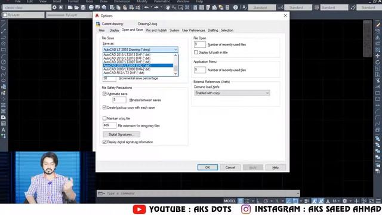The height and width of the screenshot is (215, 382).
Task: Click the Redo arrow icon in toolbar
Action: click(x=156, y=8)
